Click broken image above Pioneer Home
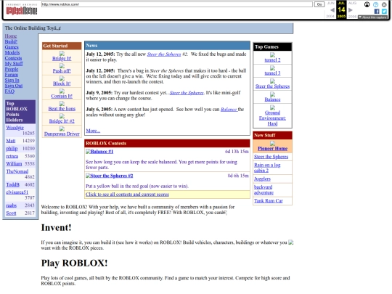Image resolution: width=392 pixels, height=294 pixels. [x=272, y=143]
